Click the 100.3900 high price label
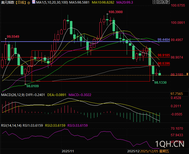The image size is (189, 154). click(116, 12)
